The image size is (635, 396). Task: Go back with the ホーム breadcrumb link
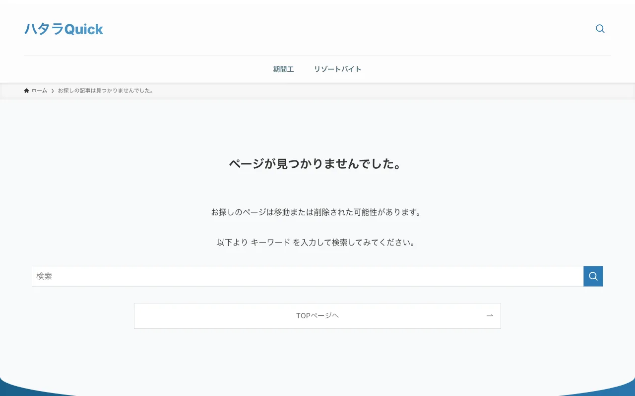point(38,91)
